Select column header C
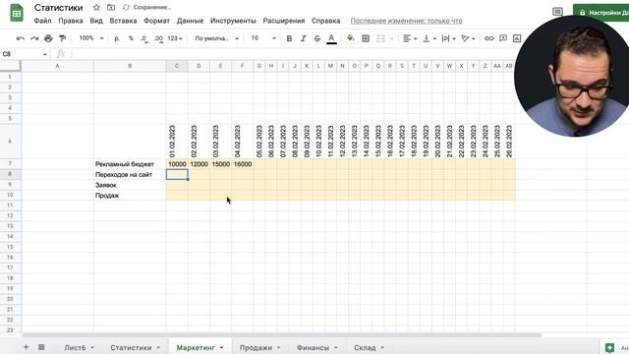629x354 pixels. (x=177, y=66)
